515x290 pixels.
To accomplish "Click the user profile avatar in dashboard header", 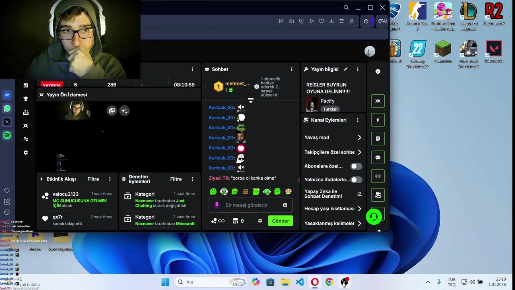I will (370, 51).
